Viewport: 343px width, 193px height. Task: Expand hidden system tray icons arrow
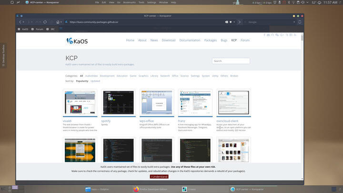(307, 2)
